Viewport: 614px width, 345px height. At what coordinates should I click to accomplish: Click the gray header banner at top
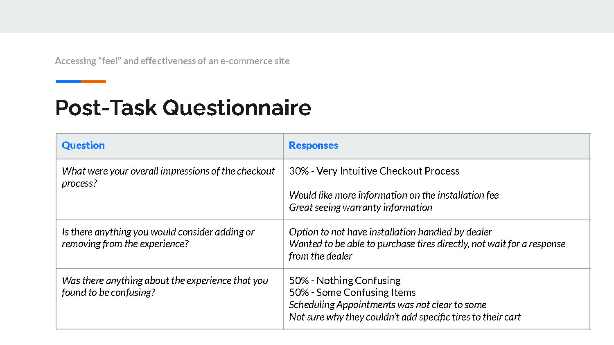[x=307, y=16]
